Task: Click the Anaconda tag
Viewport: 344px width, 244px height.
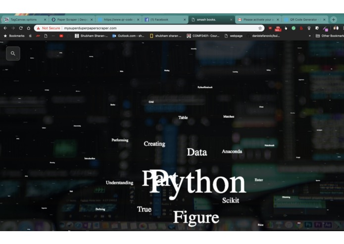Action: pos(232,152)
